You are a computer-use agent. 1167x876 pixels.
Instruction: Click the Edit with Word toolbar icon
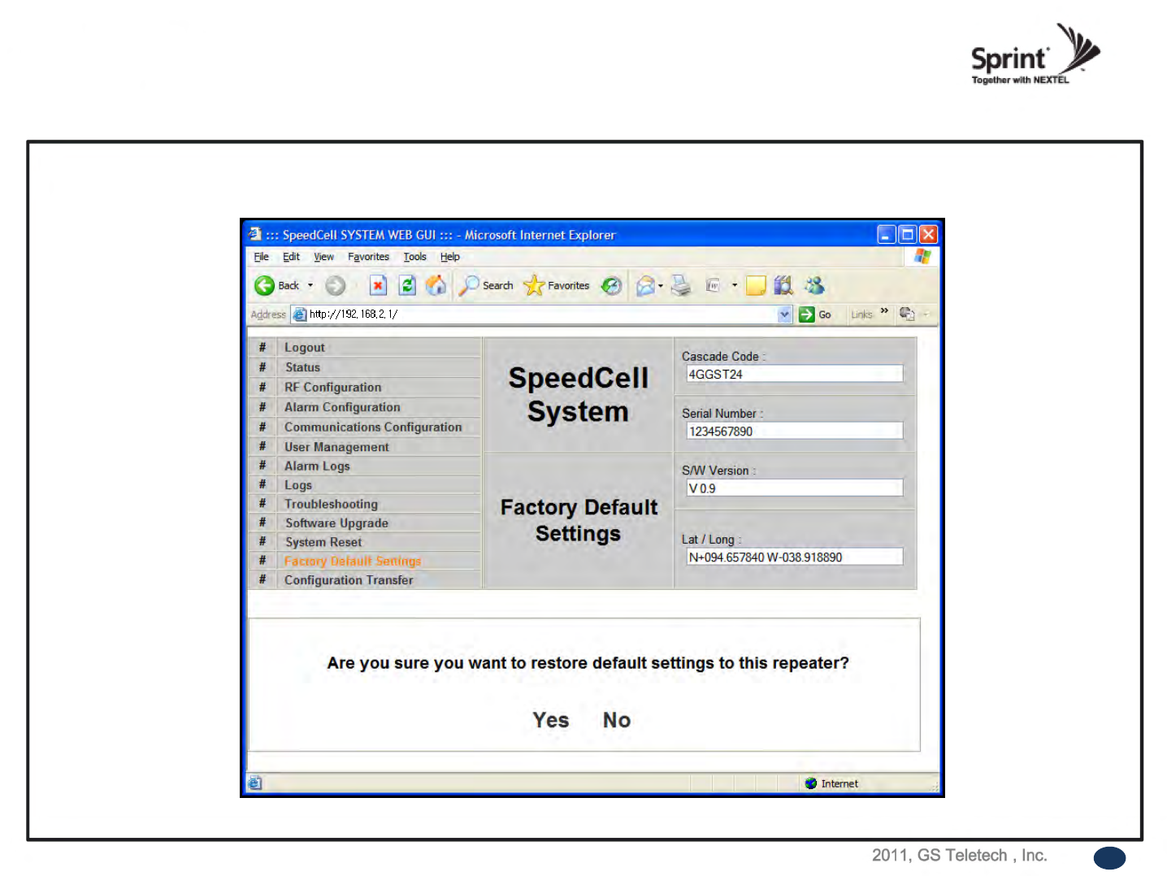coord(713,285)
